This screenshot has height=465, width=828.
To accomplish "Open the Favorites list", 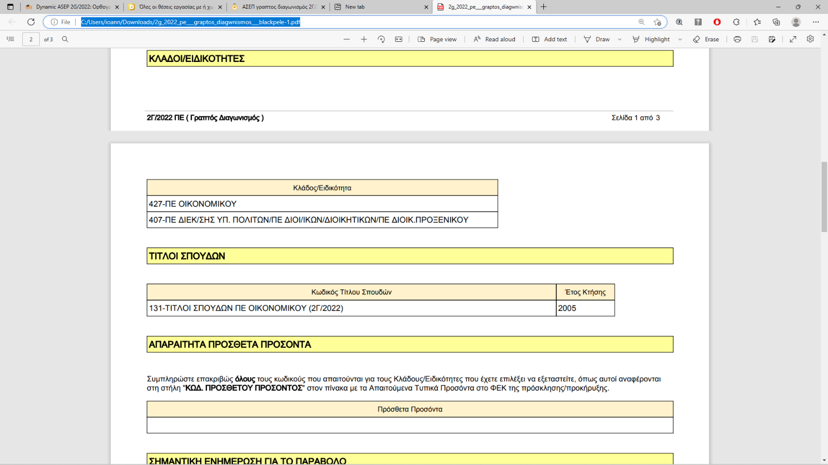I will [x=757, y=22].
